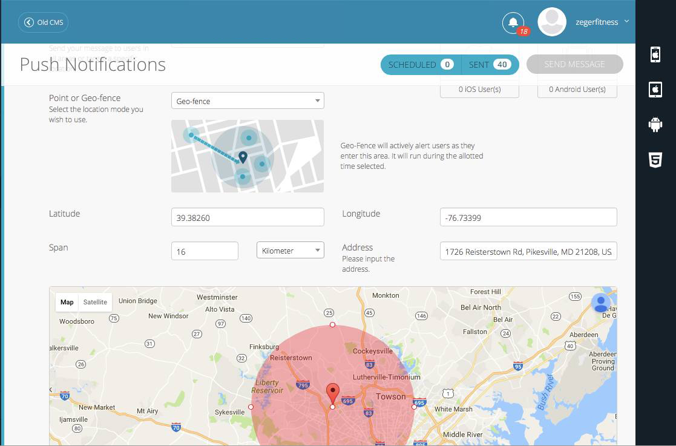Image resolution: width=676 pixels, height=446 pixels.
Task: Switch map to Map view
Action: click(x=67, y=302)
